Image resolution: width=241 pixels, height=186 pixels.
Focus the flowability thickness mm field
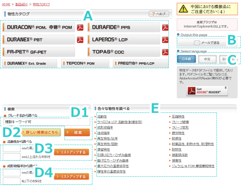tap(12, 148)
